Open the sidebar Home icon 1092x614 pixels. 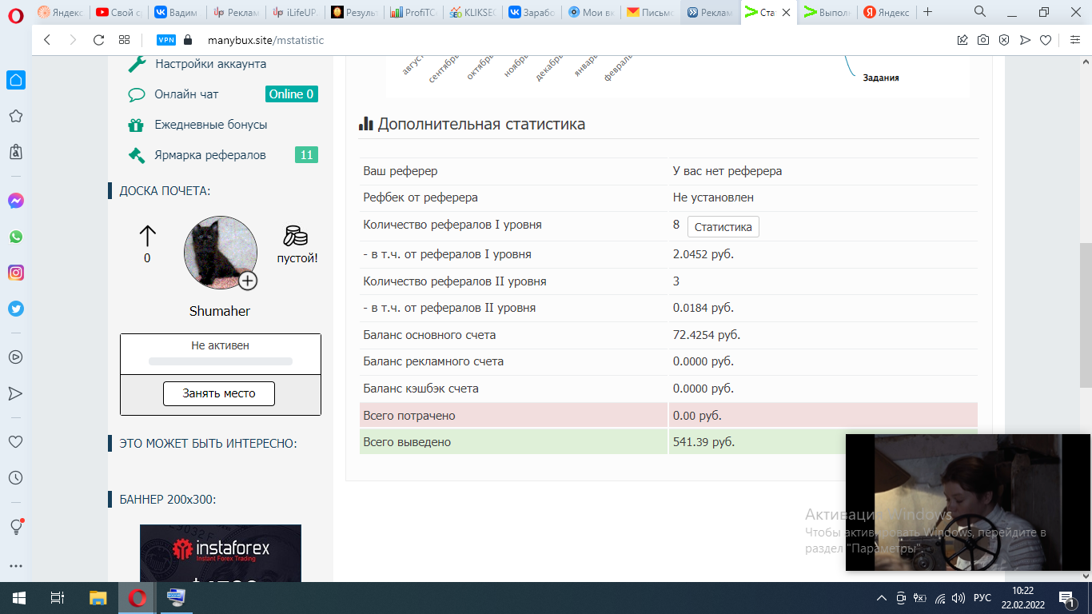point(15,80)
